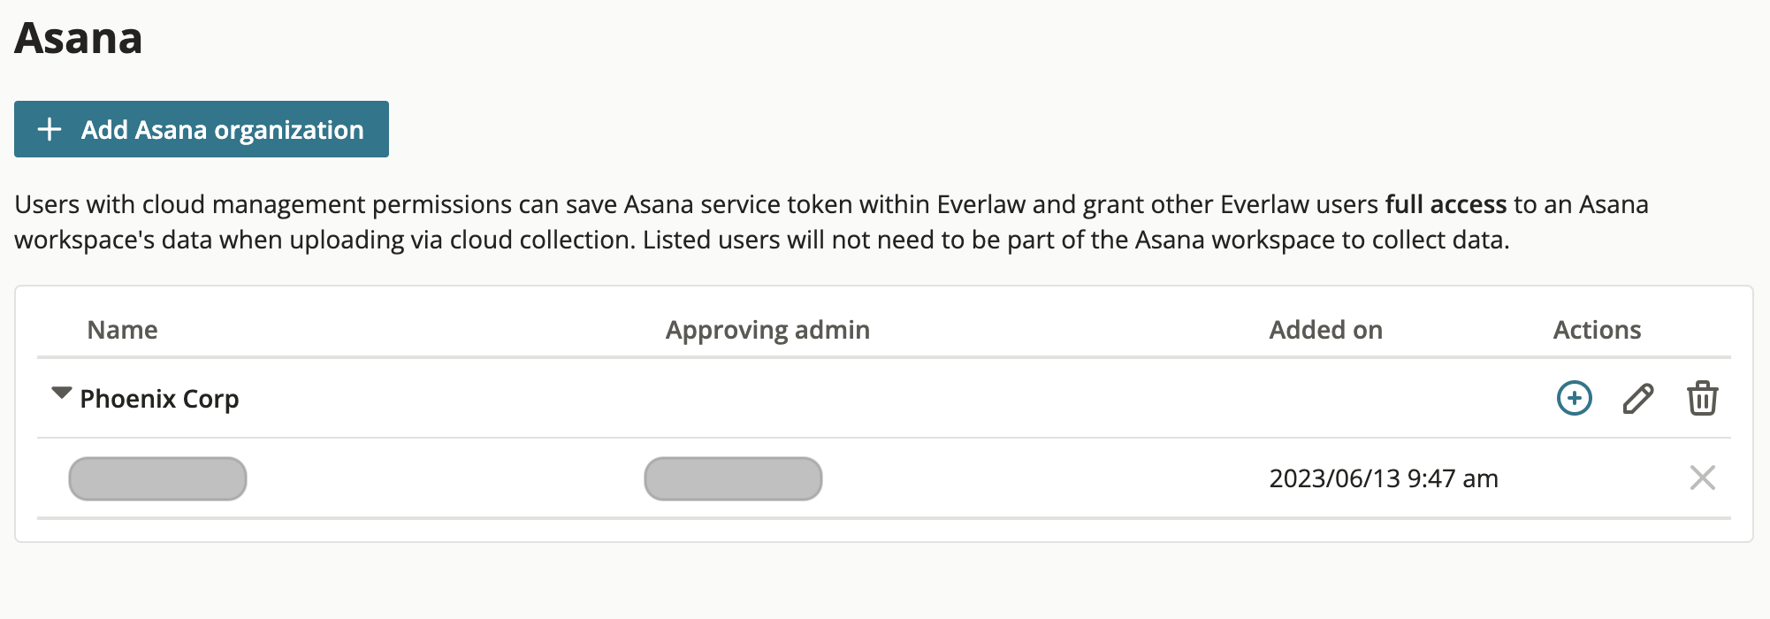Click the Name column header
Image resolution: width=1770 pixels, height=619 pixels.
click(x=122, y=330)
